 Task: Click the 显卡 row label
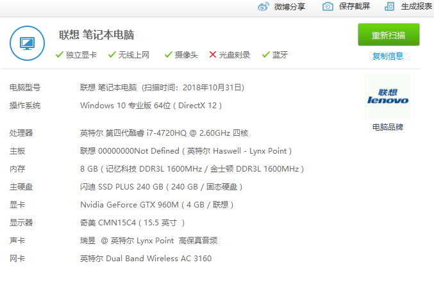click(17, 205)
